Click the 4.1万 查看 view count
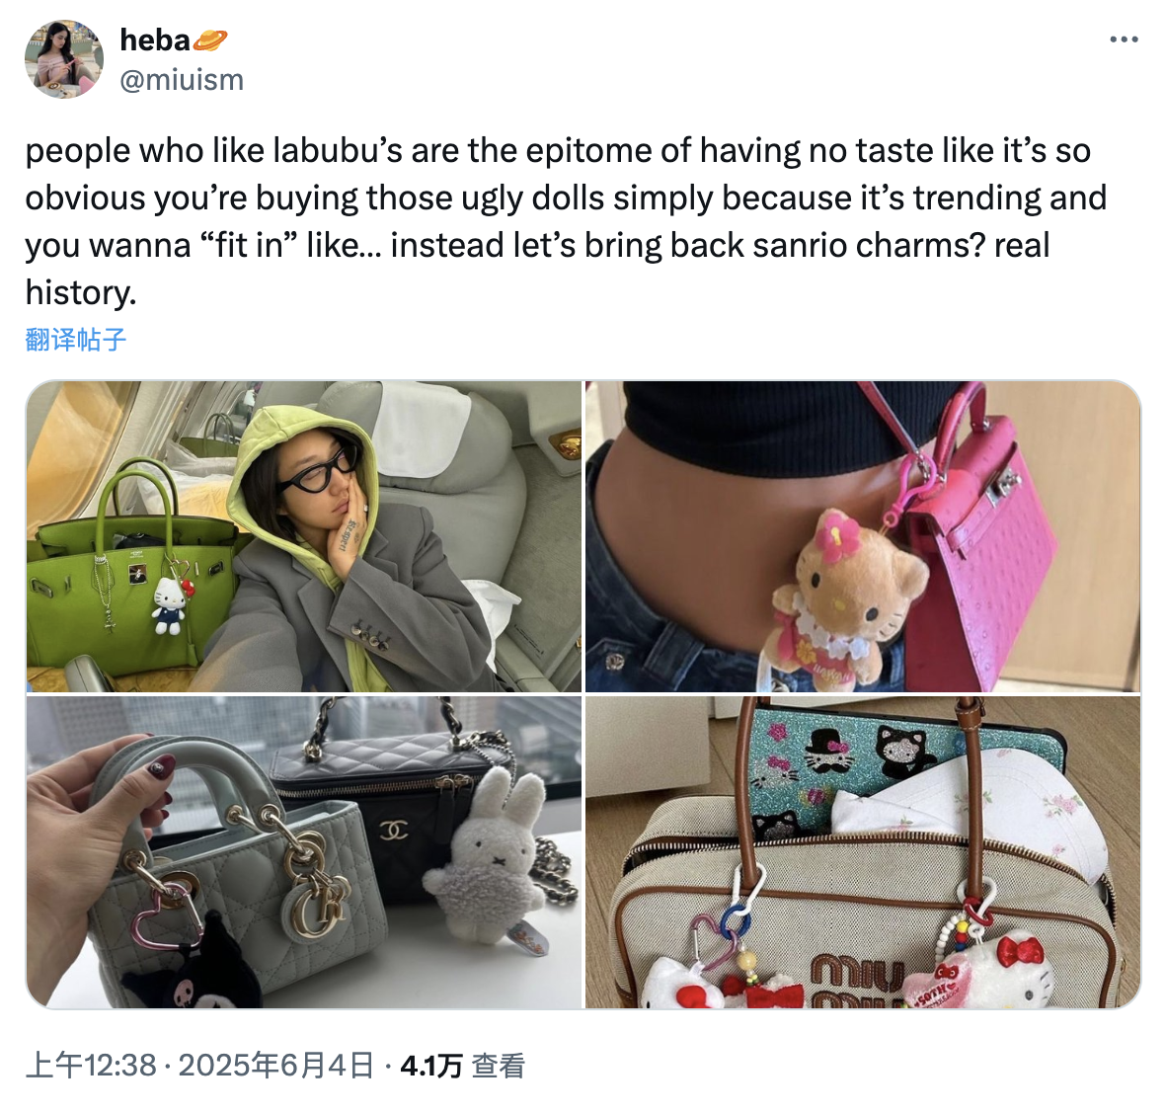Image resolution: width=1165 pixels, height=1114 pixels. [462, 1065]
